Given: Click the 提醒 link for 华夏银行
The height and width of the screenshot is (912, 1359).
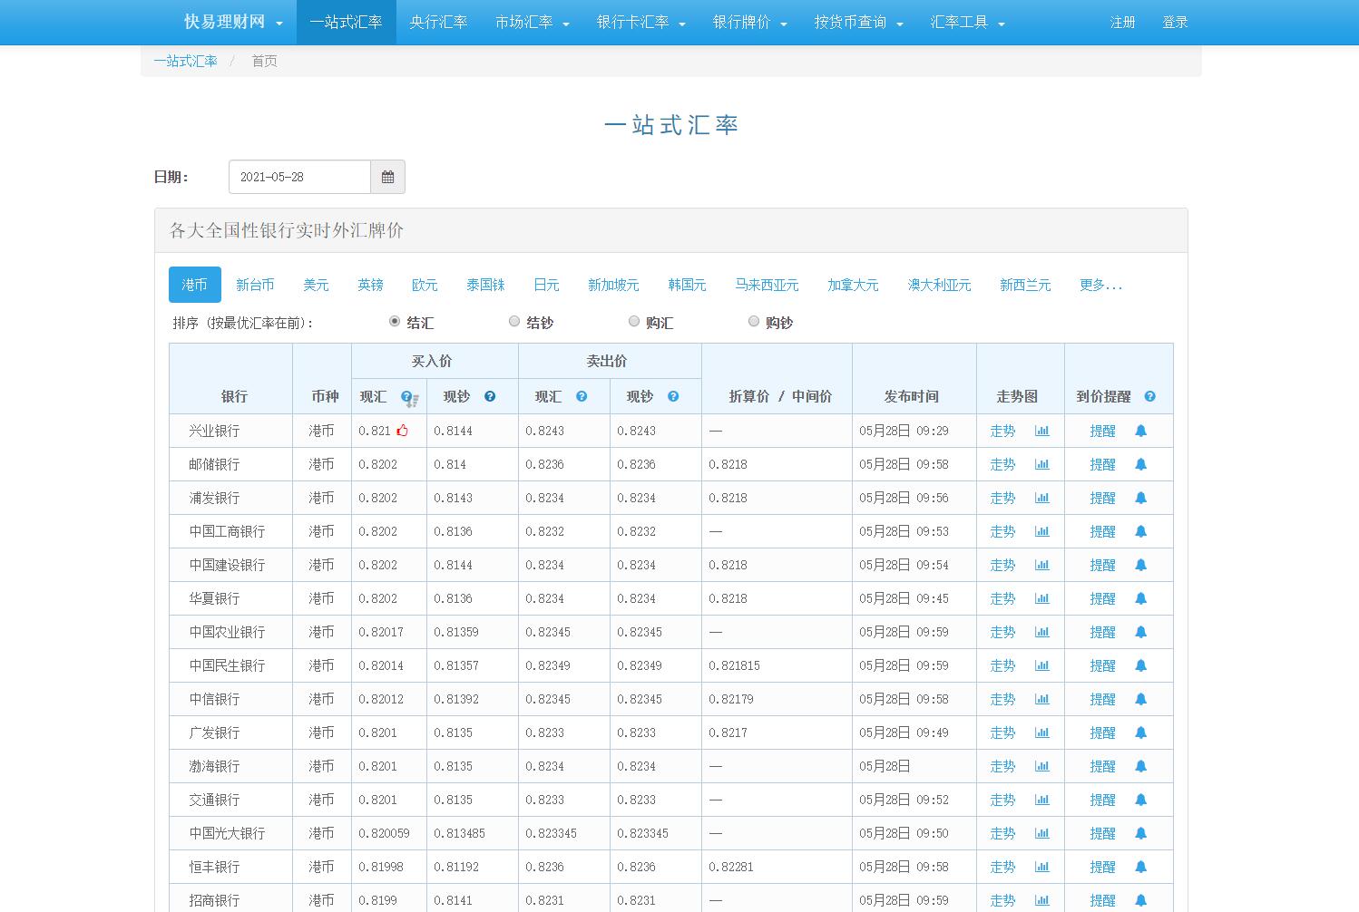Looking at the screenshot, I should 1102,598.
